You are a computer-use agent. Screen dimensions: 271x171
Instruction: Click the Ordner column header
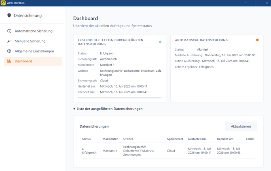[128, 139]
